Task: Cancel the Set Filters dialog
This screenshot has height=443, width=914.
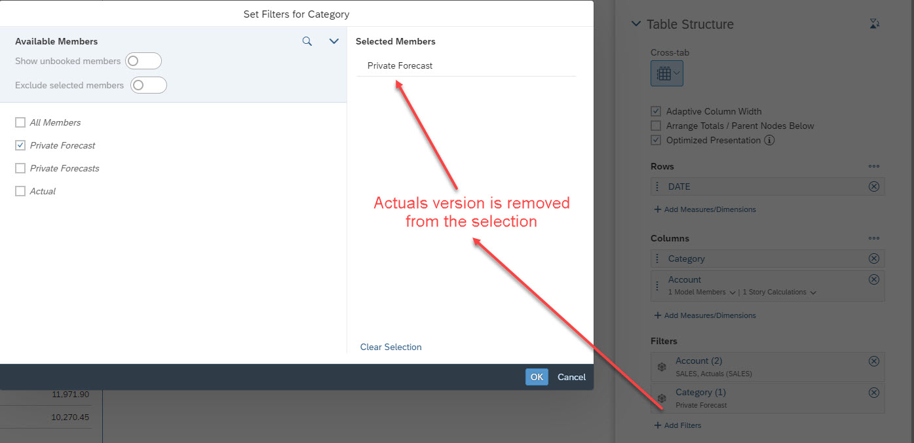Action: click(x=571, y=377)
